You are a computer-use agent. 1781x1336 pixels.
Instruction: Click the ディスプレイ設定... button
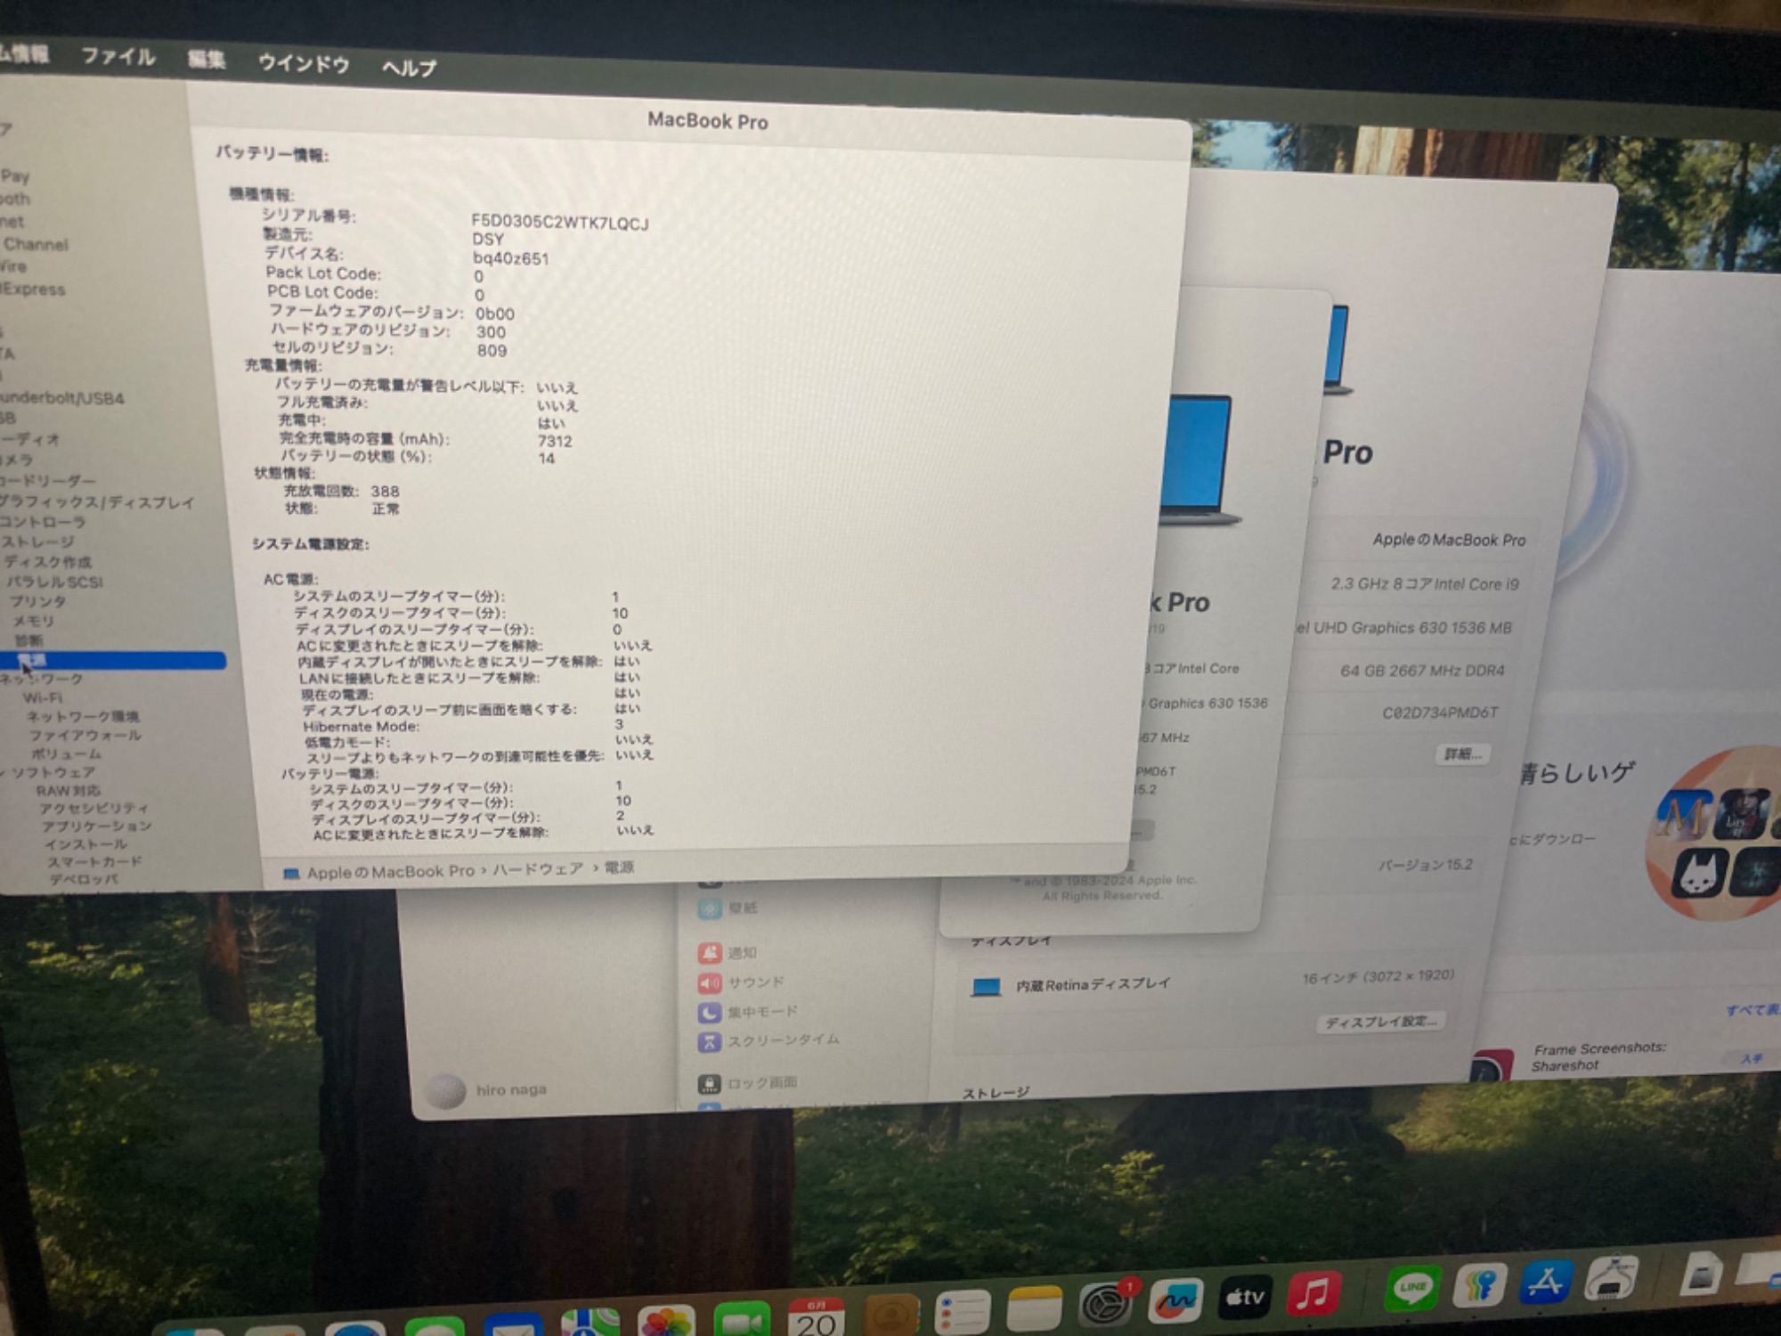[1381, 1022]
